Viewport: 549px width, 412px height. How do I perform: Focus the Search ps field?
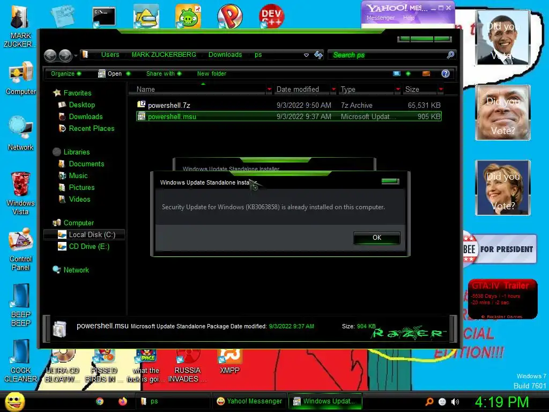coord(387,55)
